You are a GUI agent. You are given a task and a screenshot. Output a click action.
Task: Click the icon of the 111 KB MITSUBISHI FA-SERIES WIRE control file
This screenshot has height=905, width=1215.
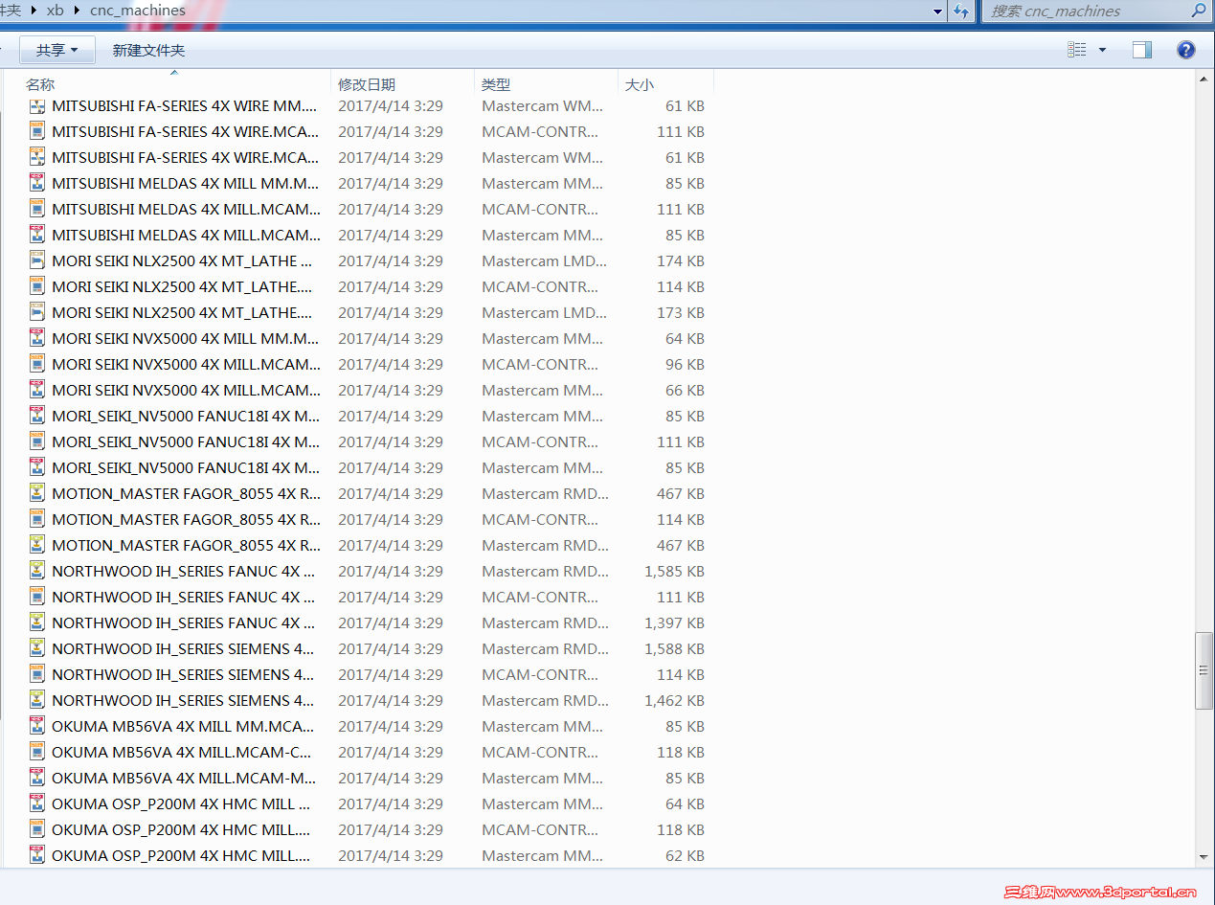coord(36,131)
